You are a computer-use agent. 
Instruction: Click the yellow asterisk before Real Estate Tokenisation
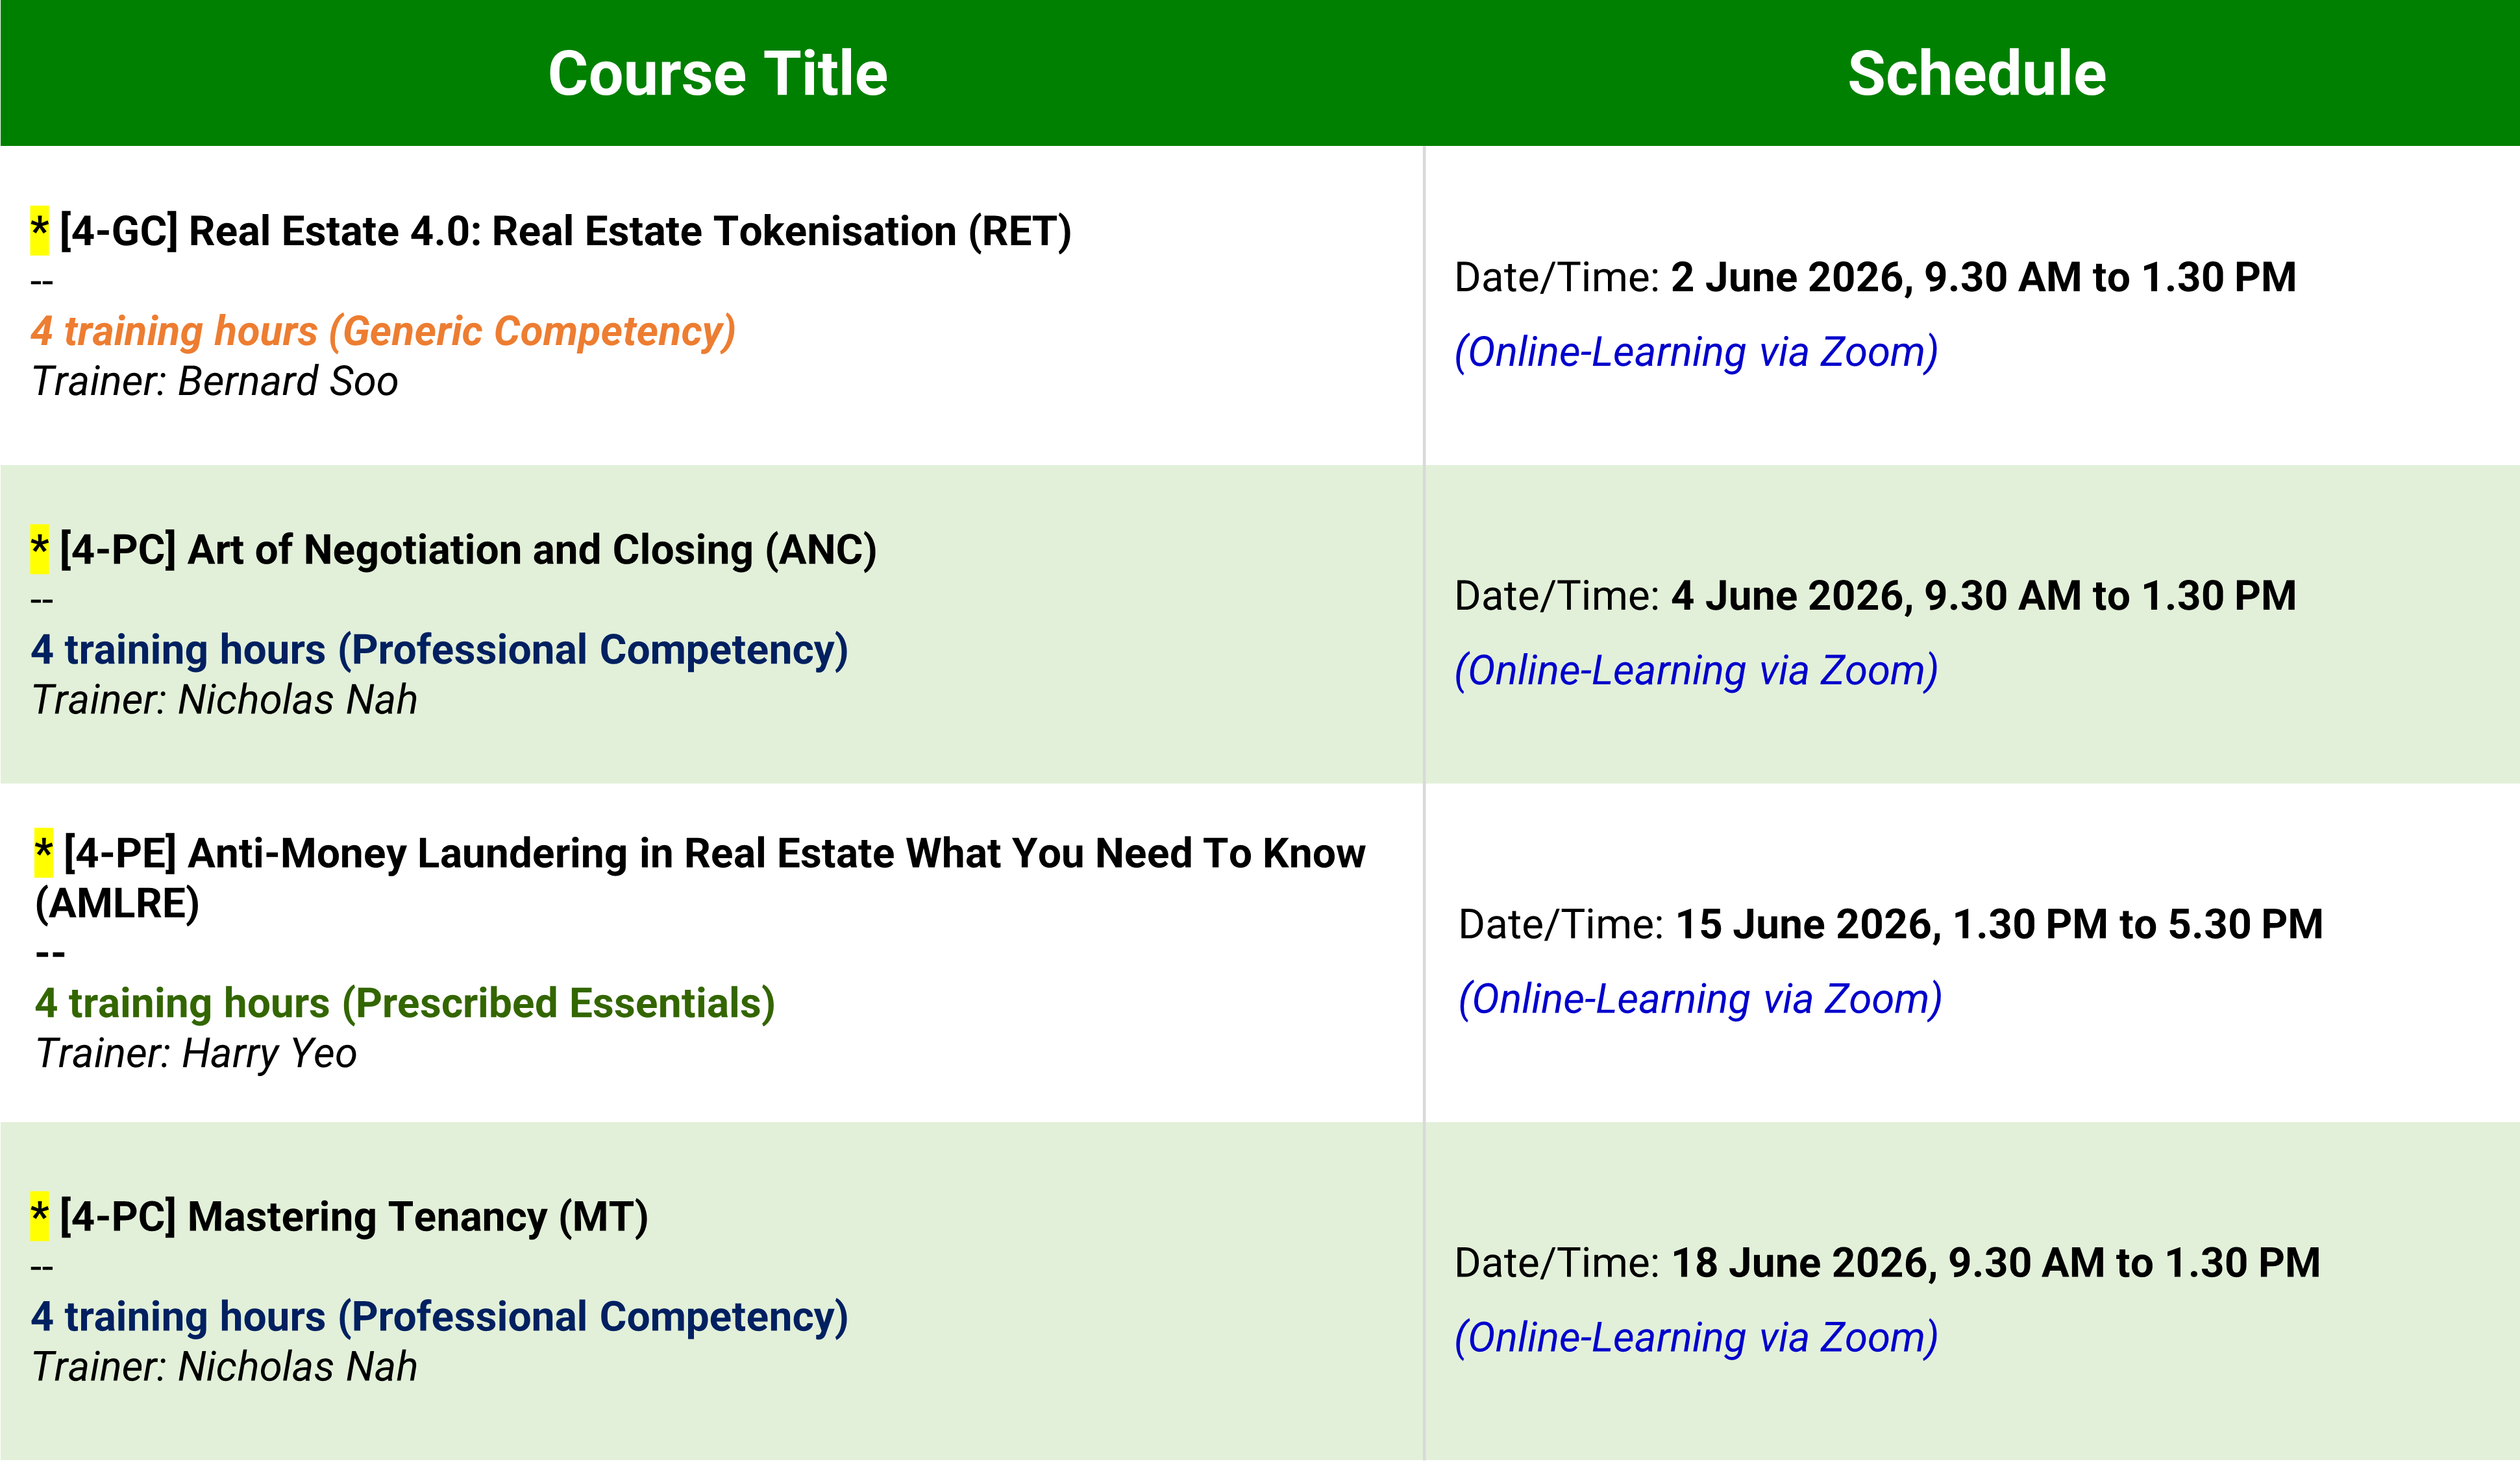pos(39,231)
